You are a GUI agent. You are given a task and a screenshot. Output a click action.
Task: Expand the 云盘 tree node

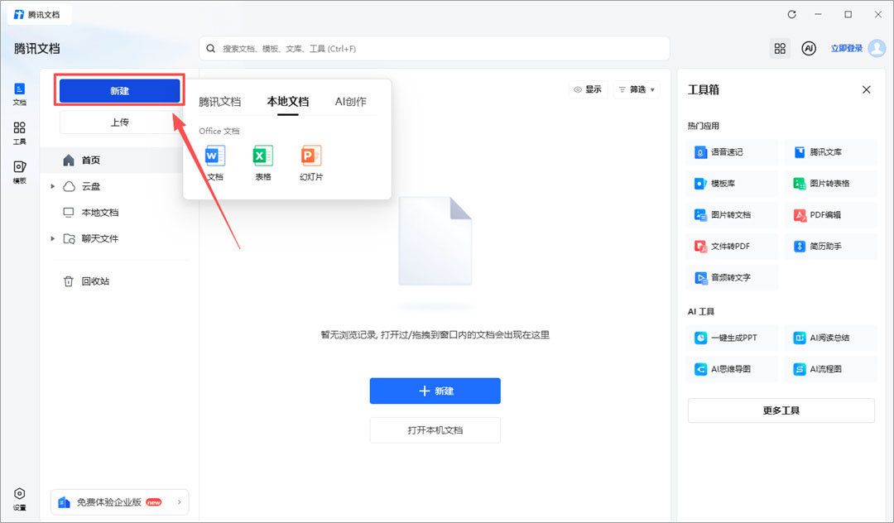coord(53,186)
